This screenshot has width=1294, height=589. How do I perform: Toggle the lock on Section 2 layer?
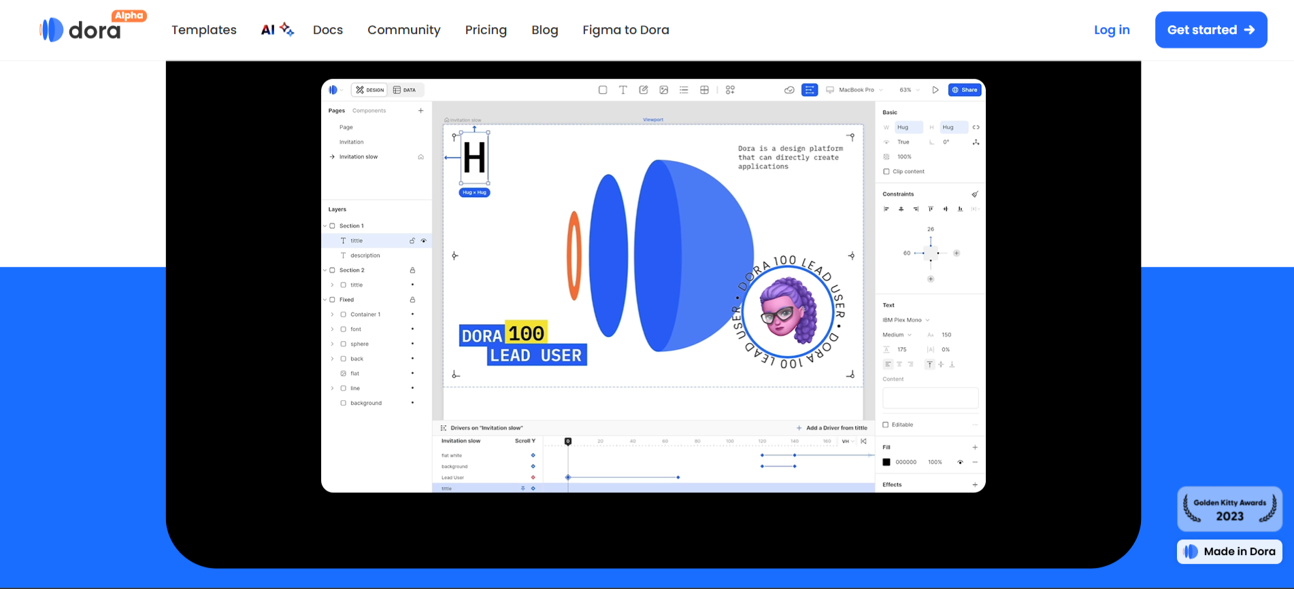pyautogui.click(x=412, y=270)
